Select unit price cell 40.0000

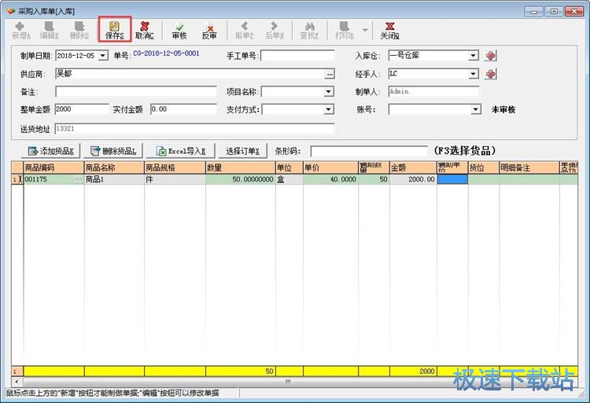[330, 180]
